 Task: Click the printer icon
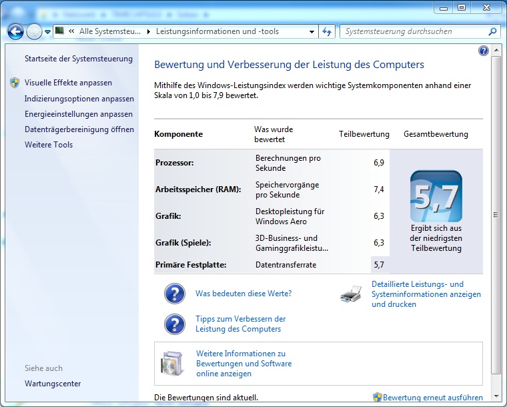tap(351, 294)
